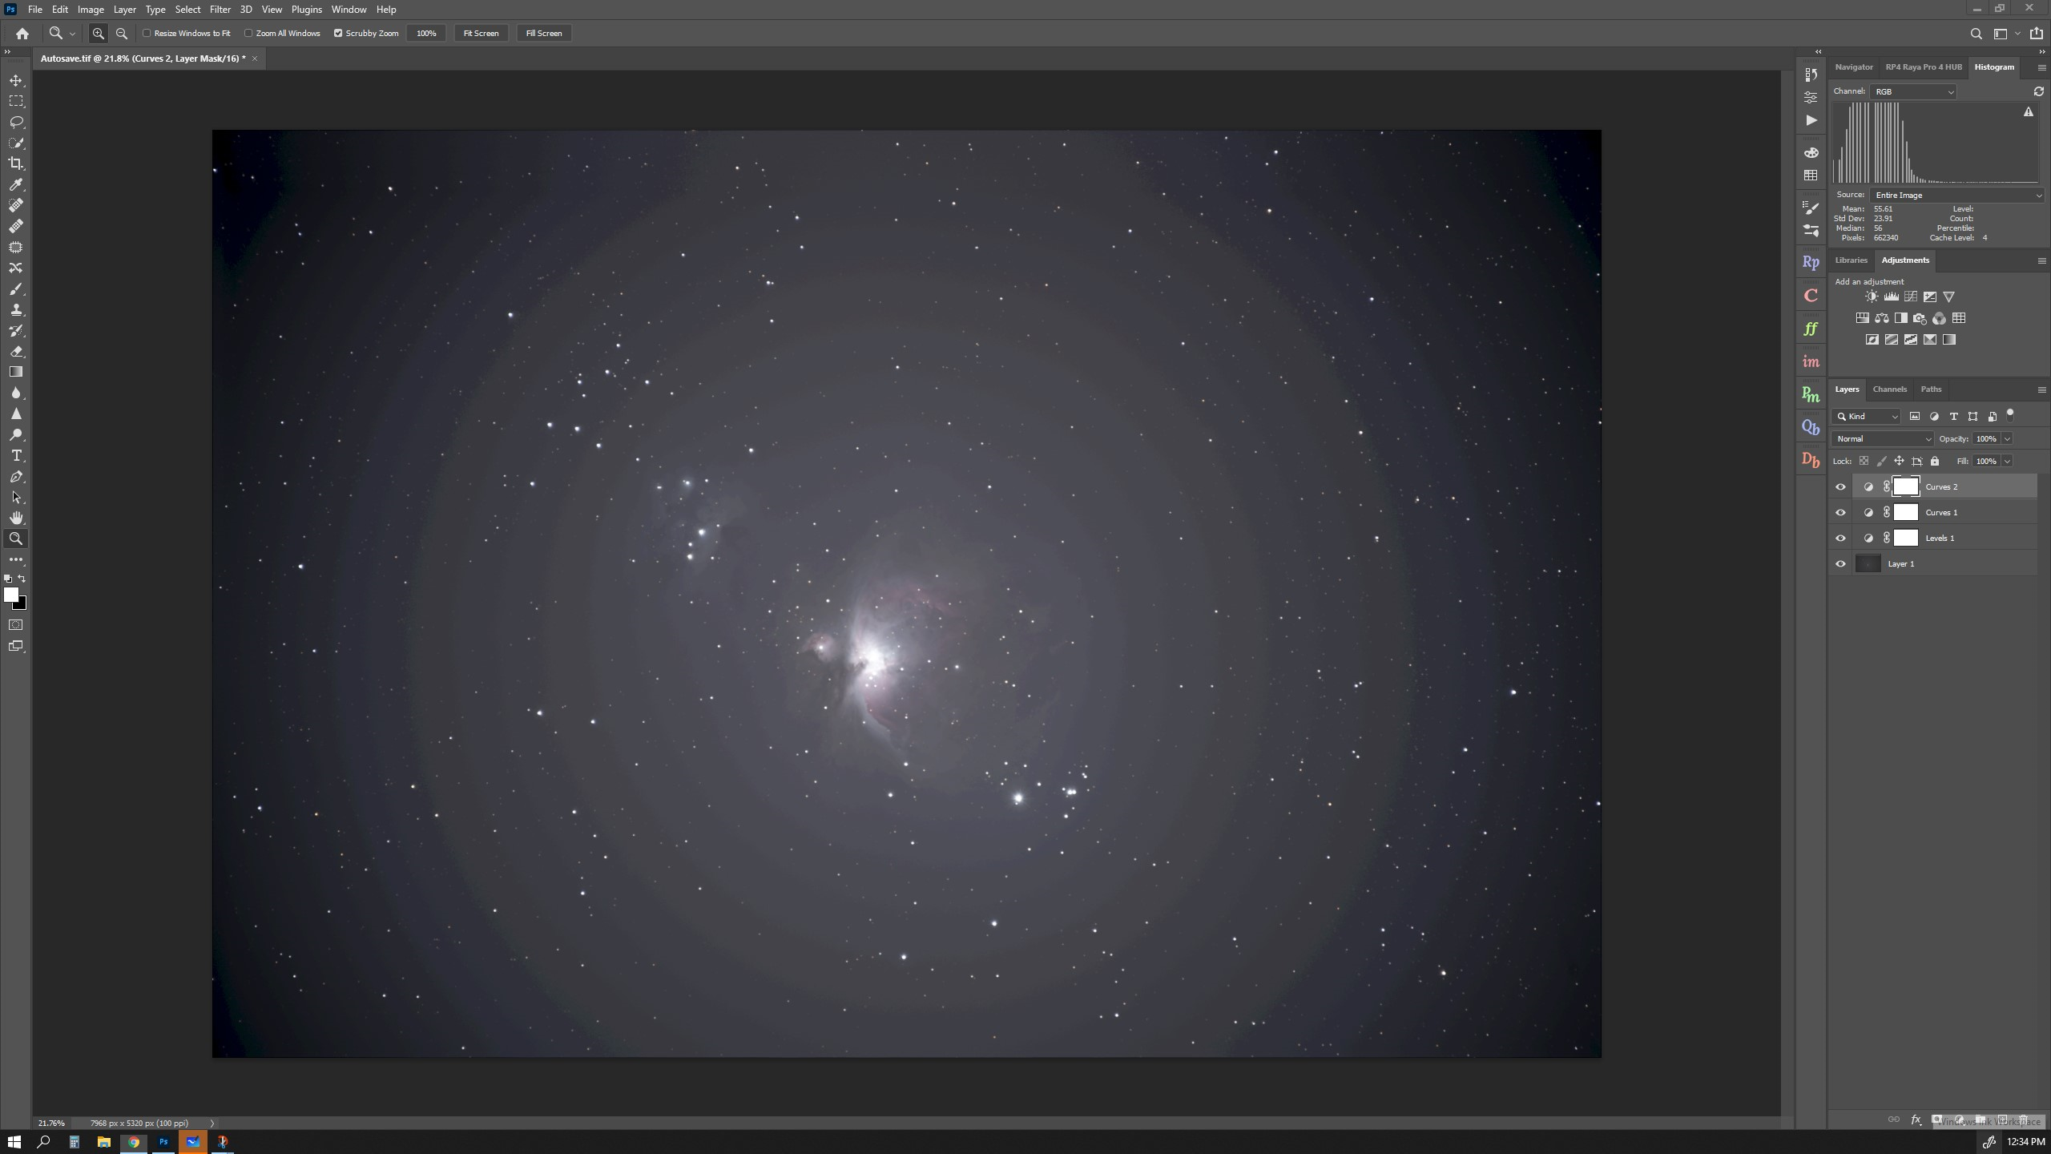The image size is (2051, 1154).
Task: Open the Opacity value dropdown
Action: pos(2006,438)
